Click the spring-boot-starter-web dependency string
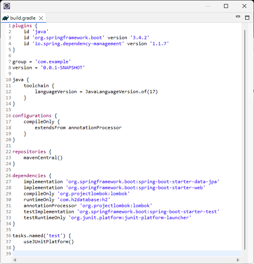 point(136,188)
